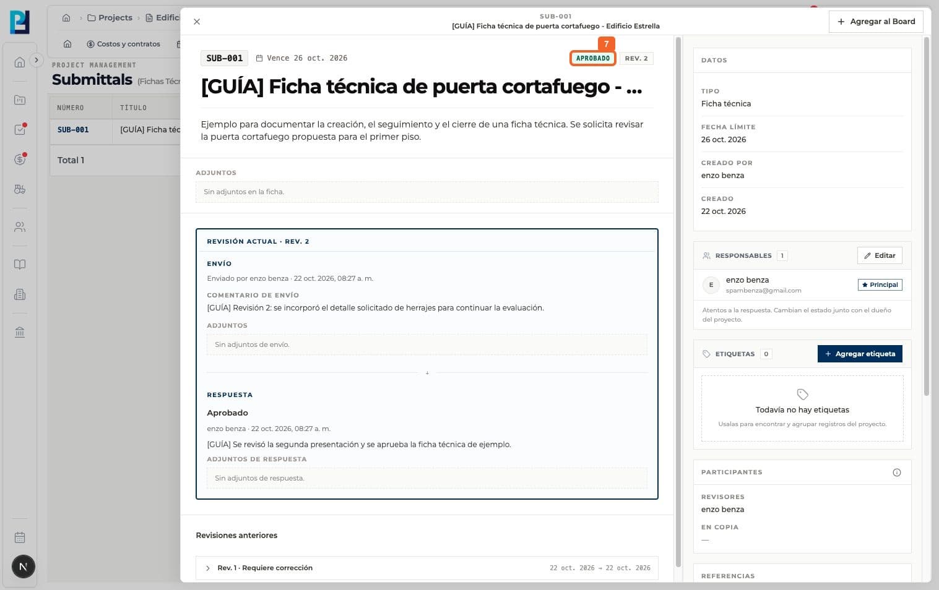Open the building icon in the sidebar
This screenshot has height=590, width=939.
tap(20, 294)
